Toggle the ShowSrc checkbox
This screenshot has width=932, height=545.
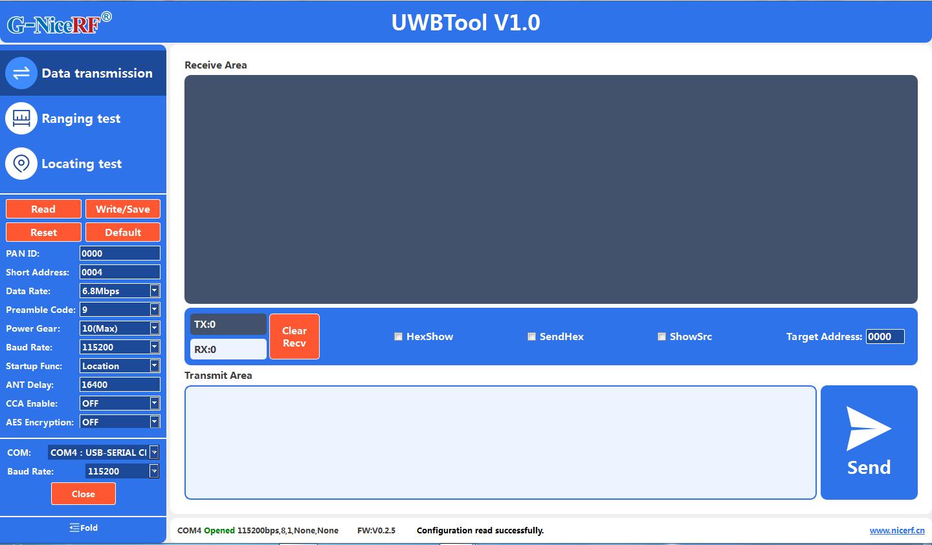coord(661,336)
